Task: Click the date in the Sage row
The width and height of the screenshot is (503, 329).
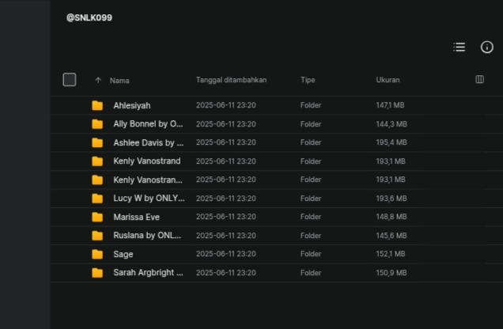Action: click(226, 254)
